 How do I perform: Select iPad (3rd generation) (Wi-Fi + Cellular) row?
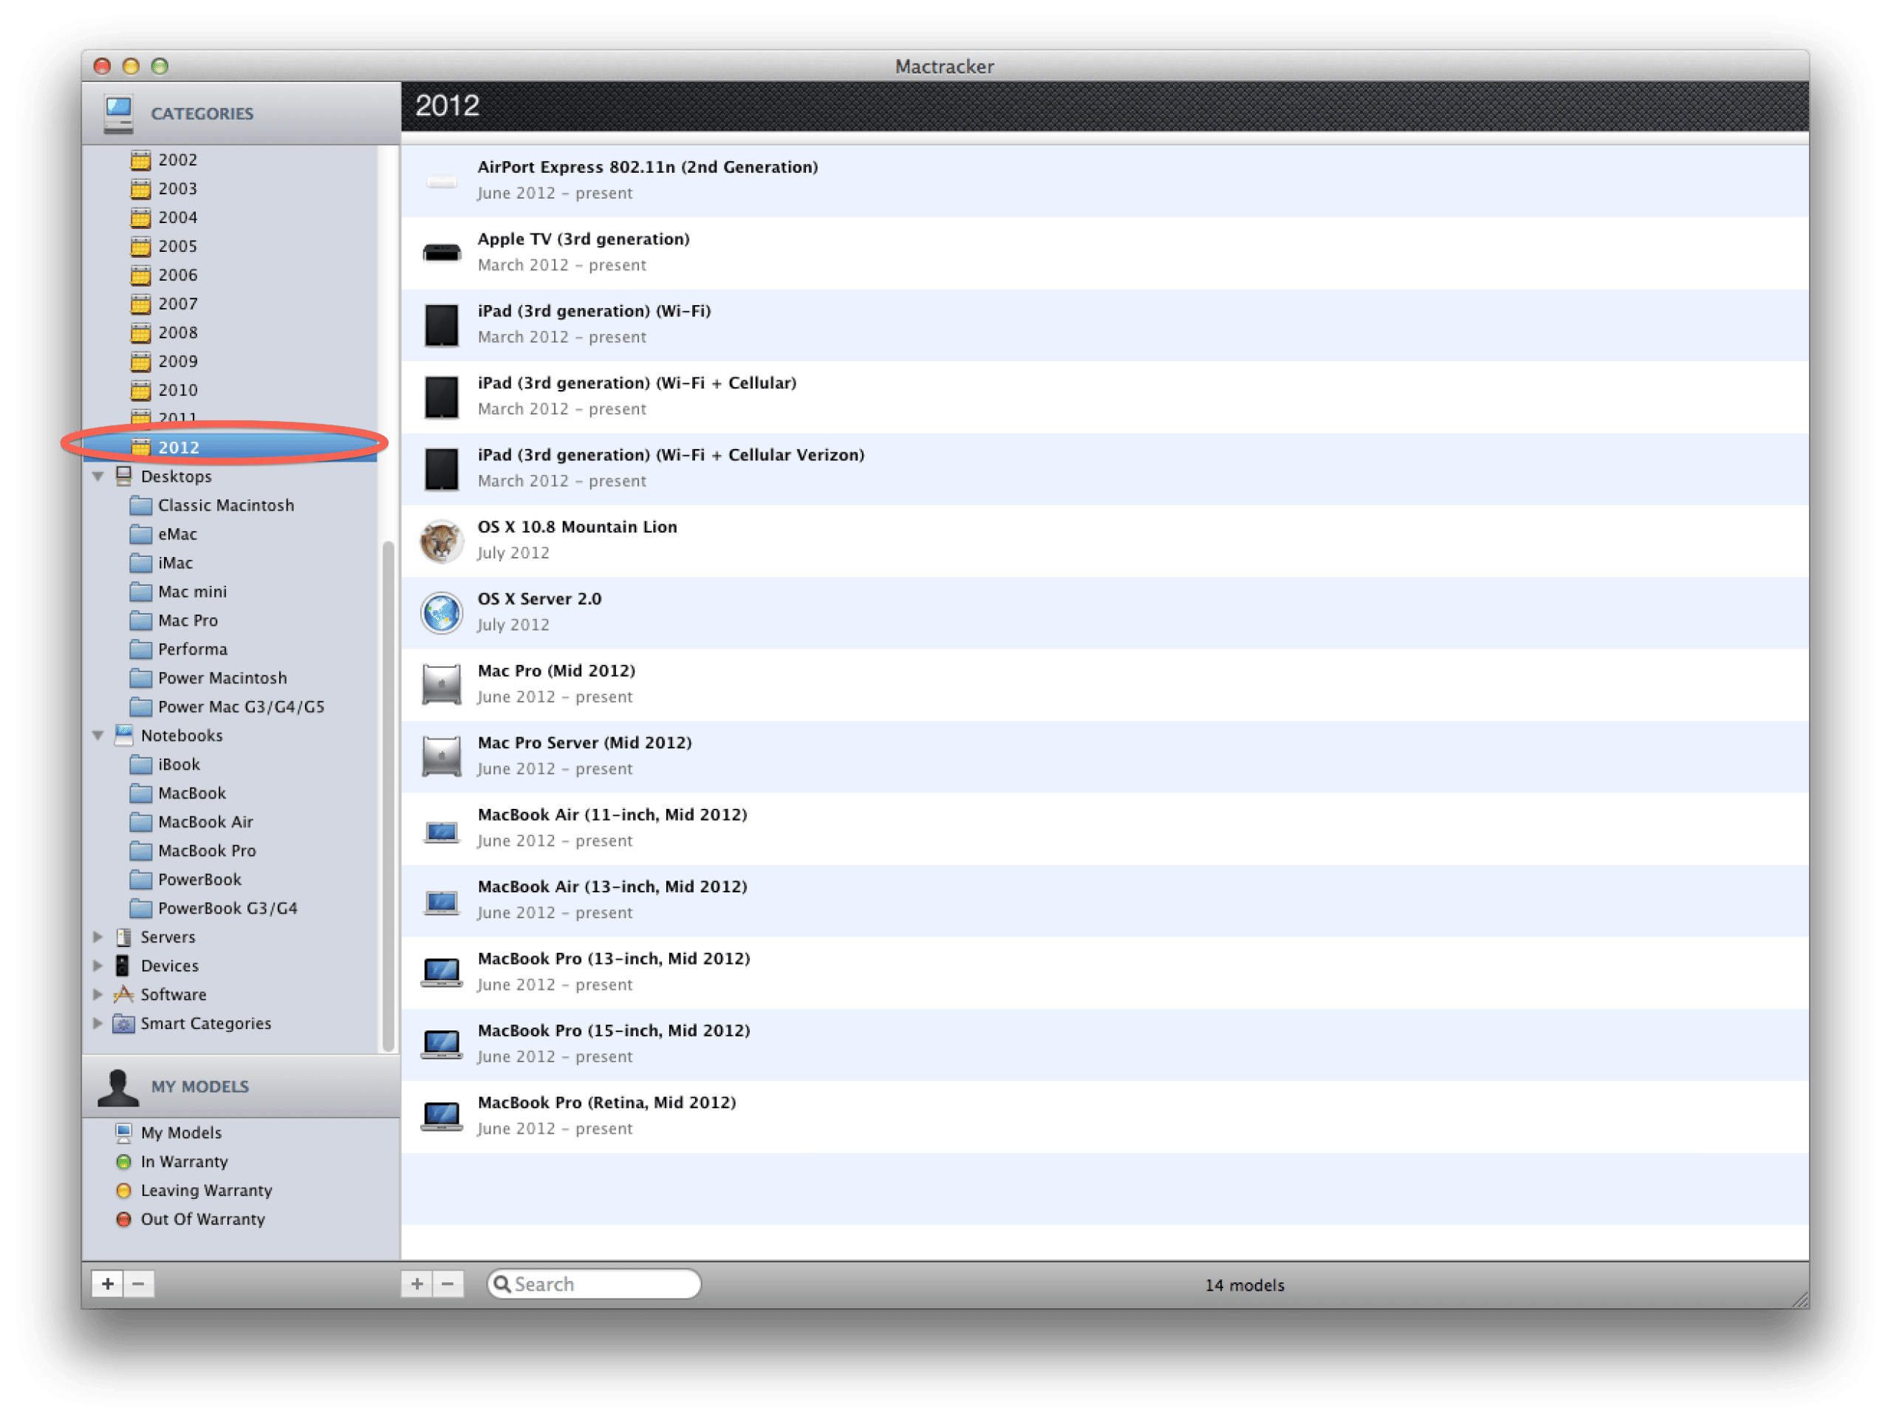tap(1104, 397)
